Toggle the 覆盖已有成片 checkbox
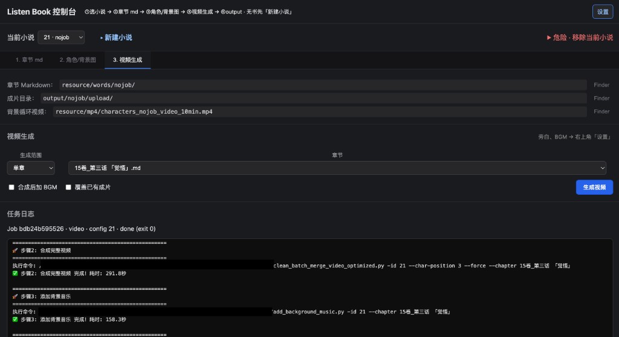Image resolution: width=619 pixels, height=337 pixels. (68, 188)
